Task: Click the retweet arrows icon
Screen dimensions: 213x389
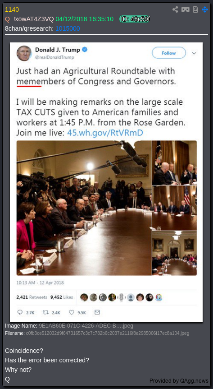Action: tap(45, 312)
